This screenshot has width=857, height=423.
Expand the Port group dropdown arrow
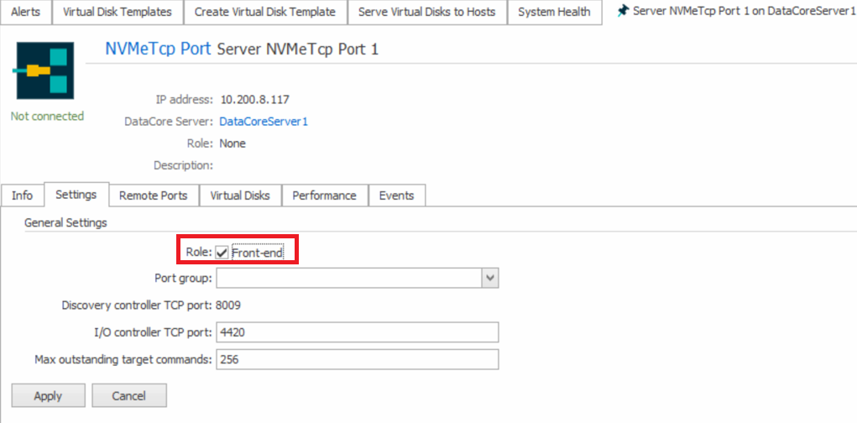coord(490,278)
